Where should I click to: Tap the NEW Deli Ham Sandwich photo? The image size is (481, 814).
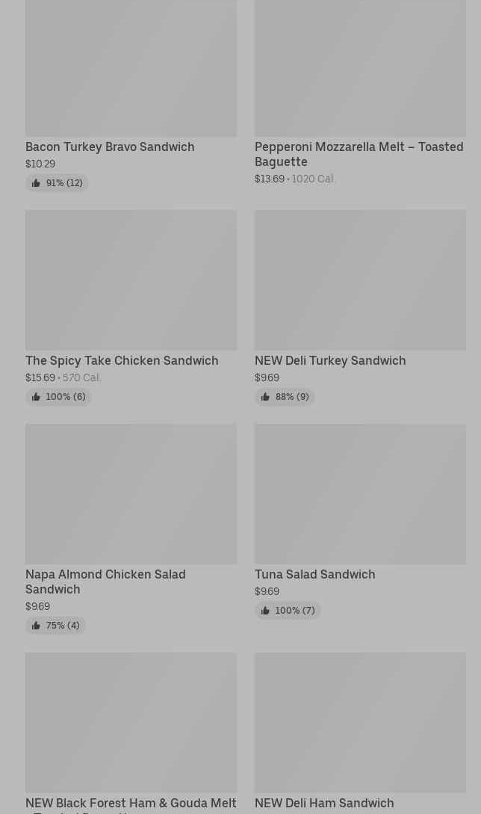360,722
